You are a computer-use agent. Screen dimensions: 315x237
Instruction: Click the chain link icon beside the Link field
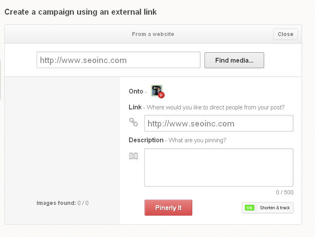pyautogui.click(x=133, y=122)
